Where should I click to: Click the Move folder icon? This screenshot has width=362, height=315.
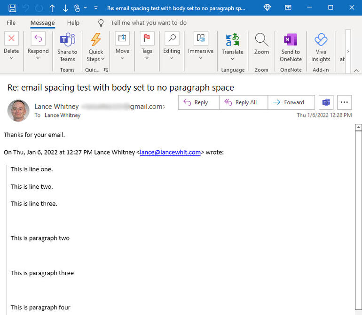click(122, 38)
